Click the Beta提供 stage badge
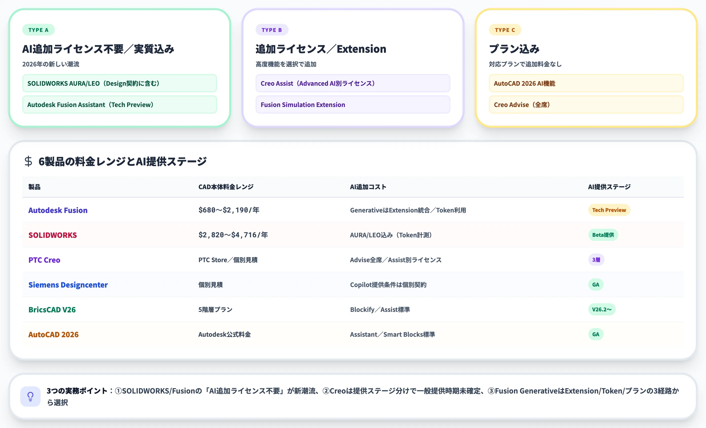Viewport: 706px width, 428px height. (603, 235)
